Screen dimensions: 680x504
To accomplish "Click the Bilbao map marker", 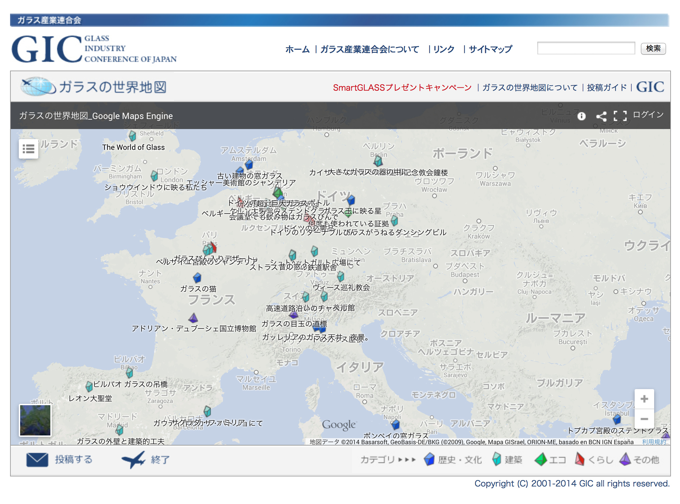I will [129, 372].
